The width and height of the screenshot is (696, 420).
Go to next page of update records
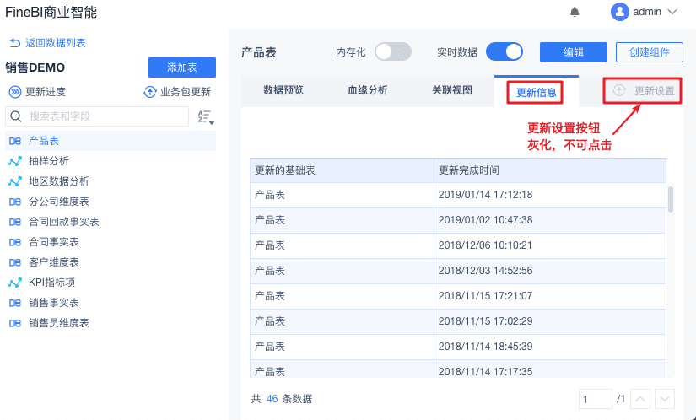tap(665, 399)
